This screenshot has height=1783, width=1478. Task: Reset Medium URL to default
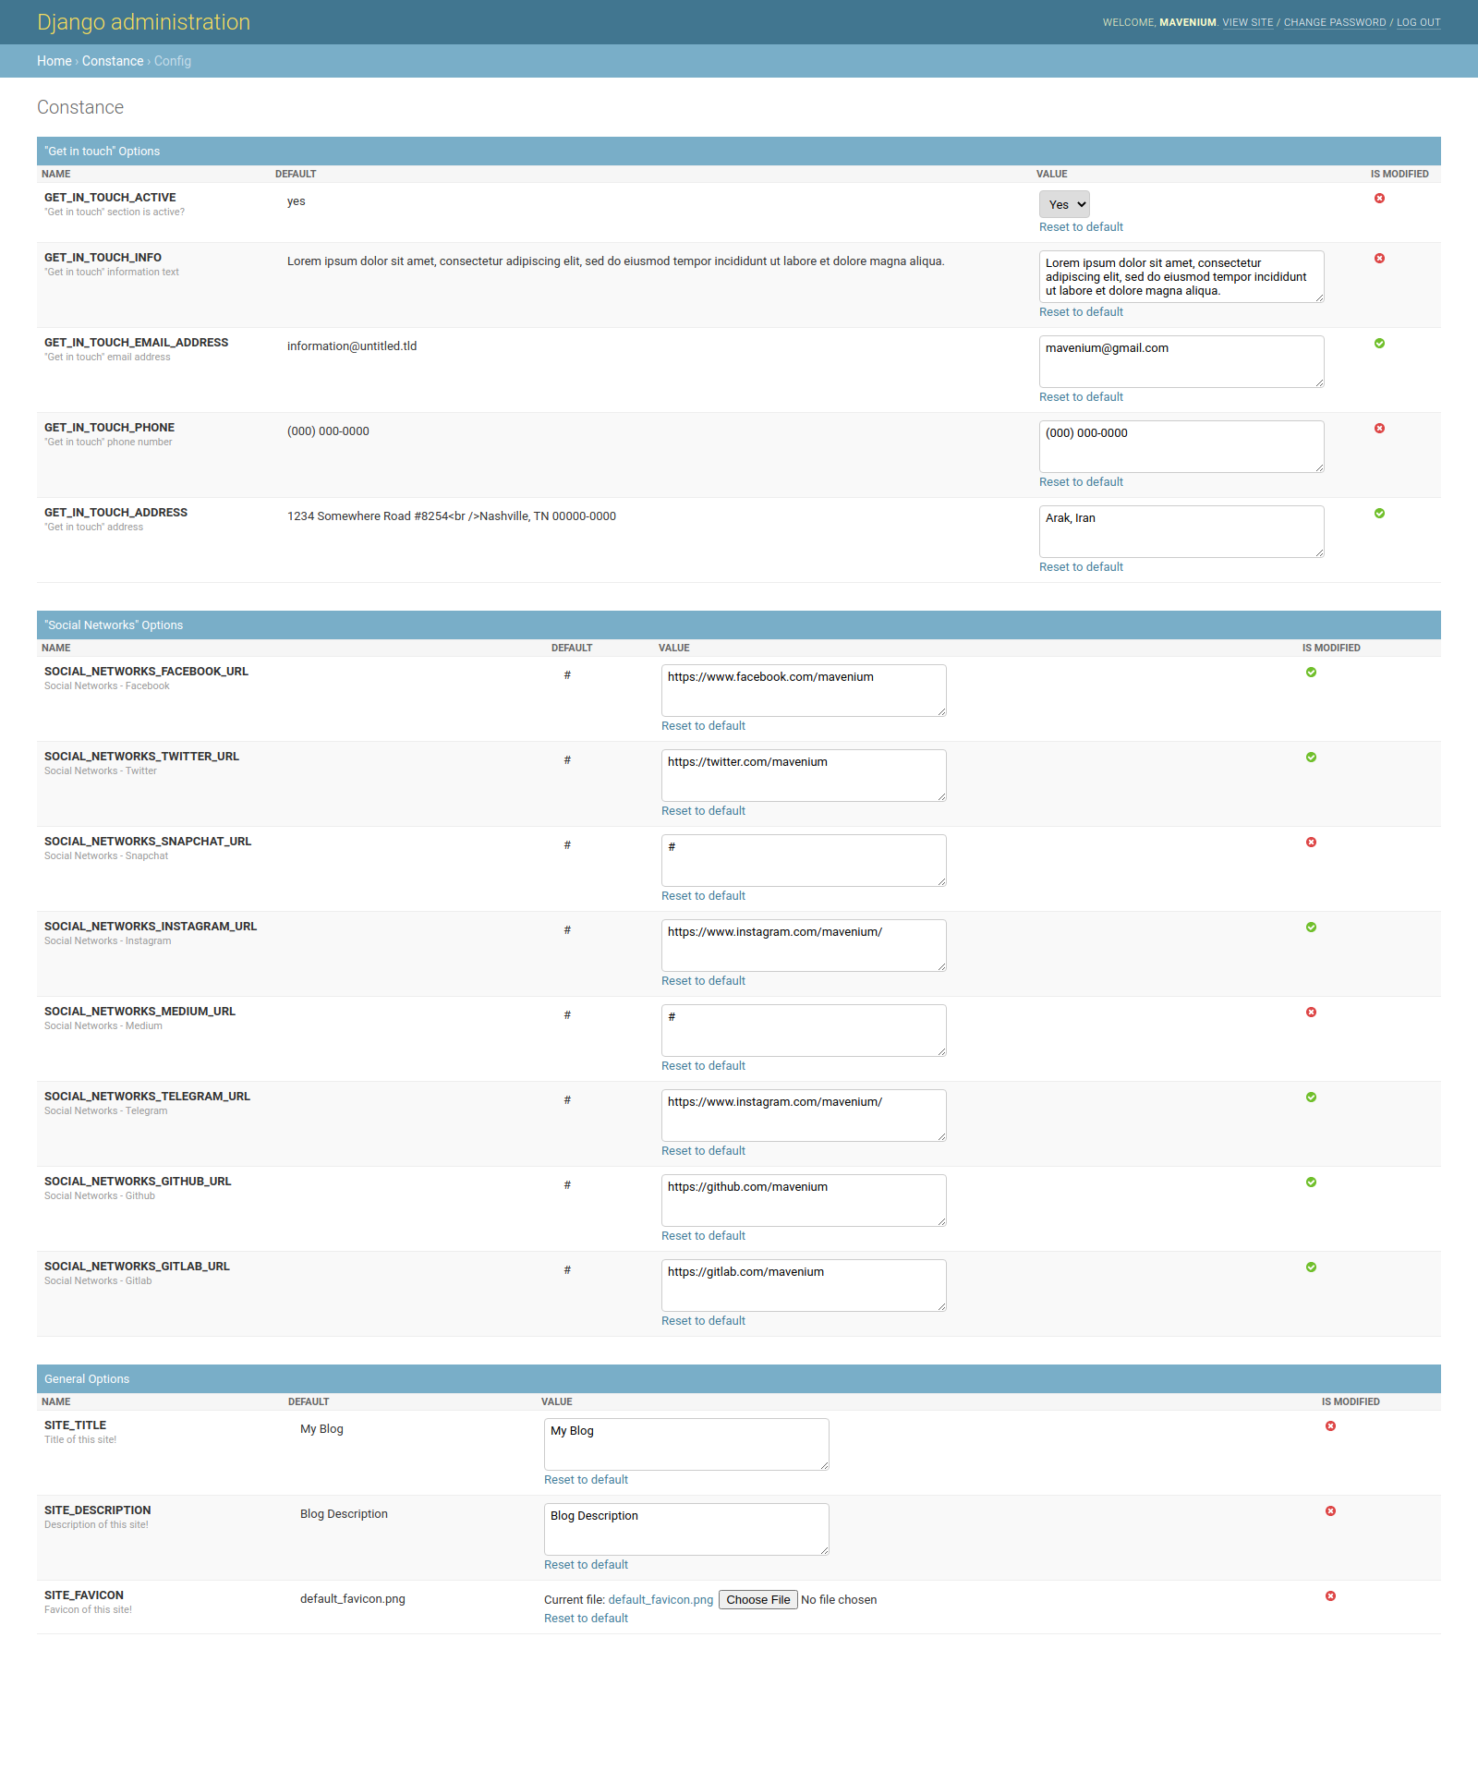[x=703, y=1066]
